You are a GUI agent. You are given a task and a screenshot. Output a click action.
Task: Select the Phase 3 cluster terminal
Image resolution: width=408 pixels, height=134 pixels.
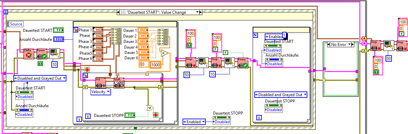[98, 42]
